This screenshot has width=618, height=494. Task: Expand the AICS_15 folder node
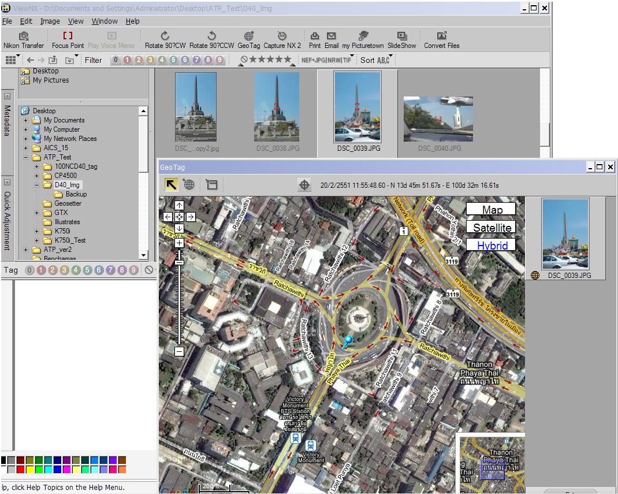[25, 148]
